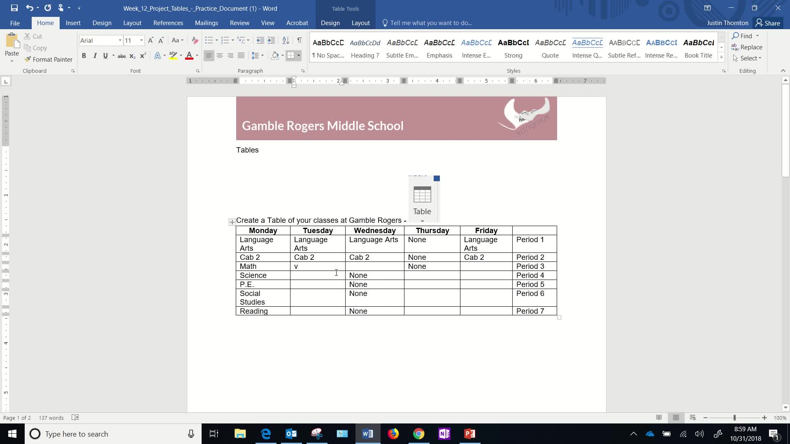Open the File menu
790x444 pixels.
click(x=15, y=23)
